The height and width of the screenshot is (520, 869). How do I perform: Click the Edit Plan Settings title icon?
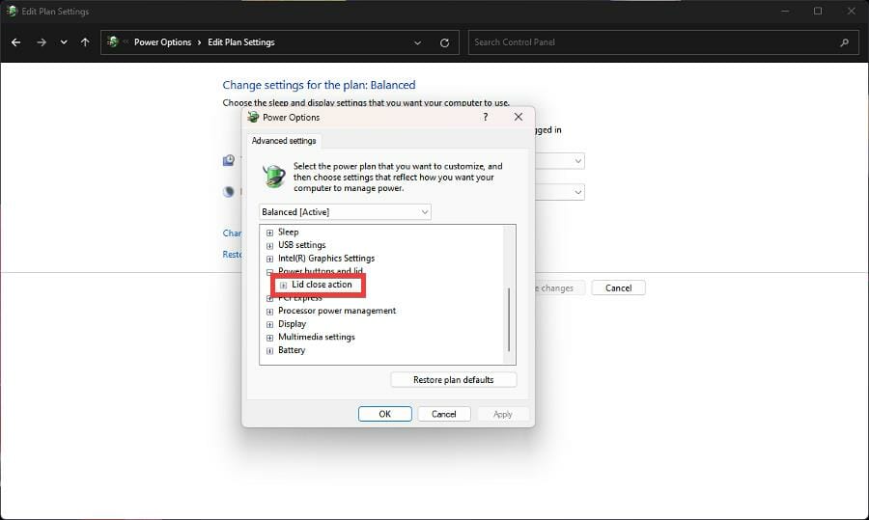pos(11,11)
